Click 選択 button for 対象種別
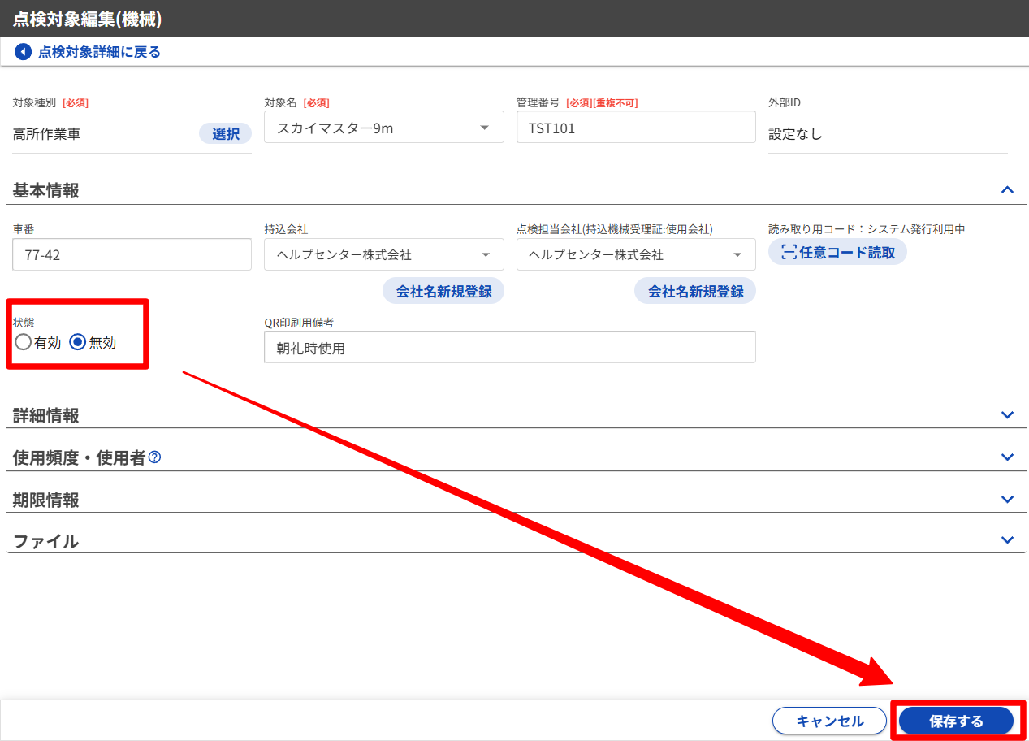1029x741 pixels. [x=225, y=134]
